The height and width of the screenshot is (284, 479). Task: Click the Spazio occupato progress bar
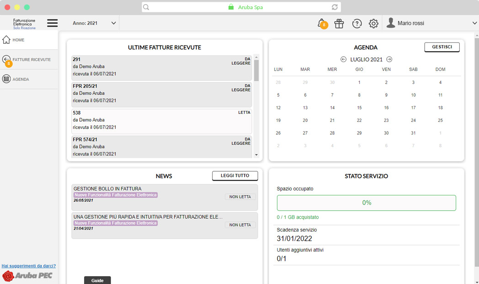point(366,203)
